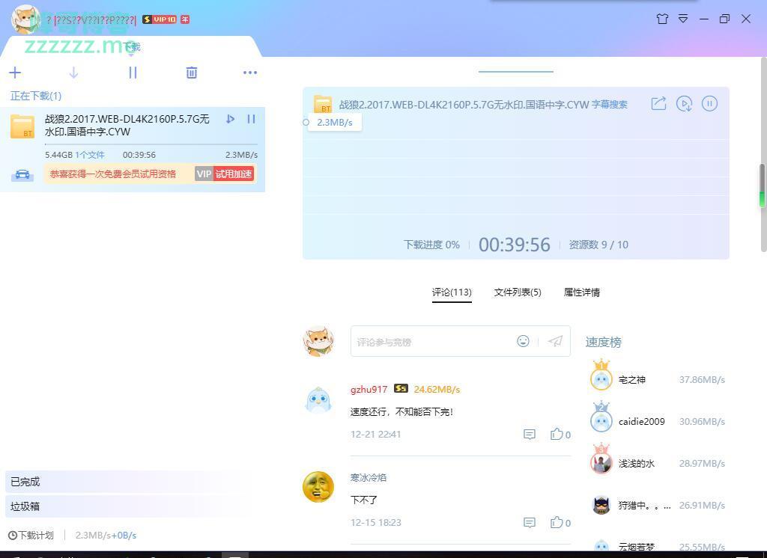Click into the 评论参与竞榜 comment input field

click(431, 342)
